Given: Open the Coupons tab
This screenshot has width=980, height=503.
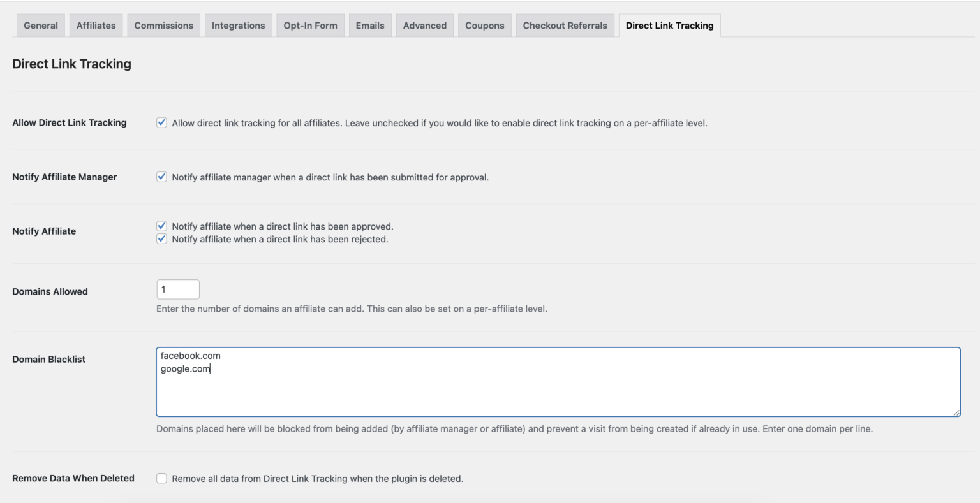Looking at the screenshot, I should point(484,25).
